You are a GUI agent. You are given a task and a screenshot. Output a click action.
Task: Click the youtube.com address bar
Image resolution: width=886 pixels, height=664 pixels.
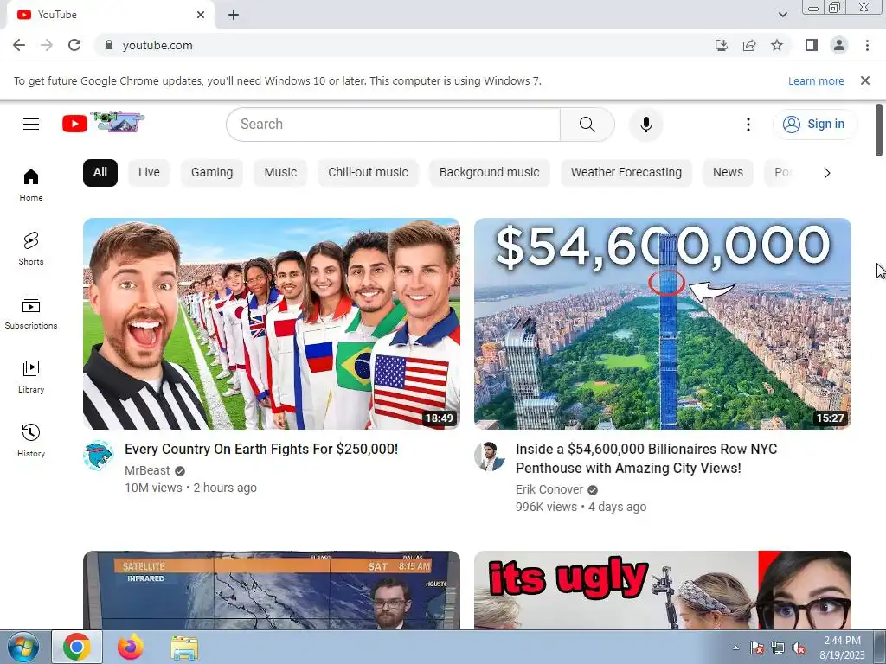click(x=402, y=45)
